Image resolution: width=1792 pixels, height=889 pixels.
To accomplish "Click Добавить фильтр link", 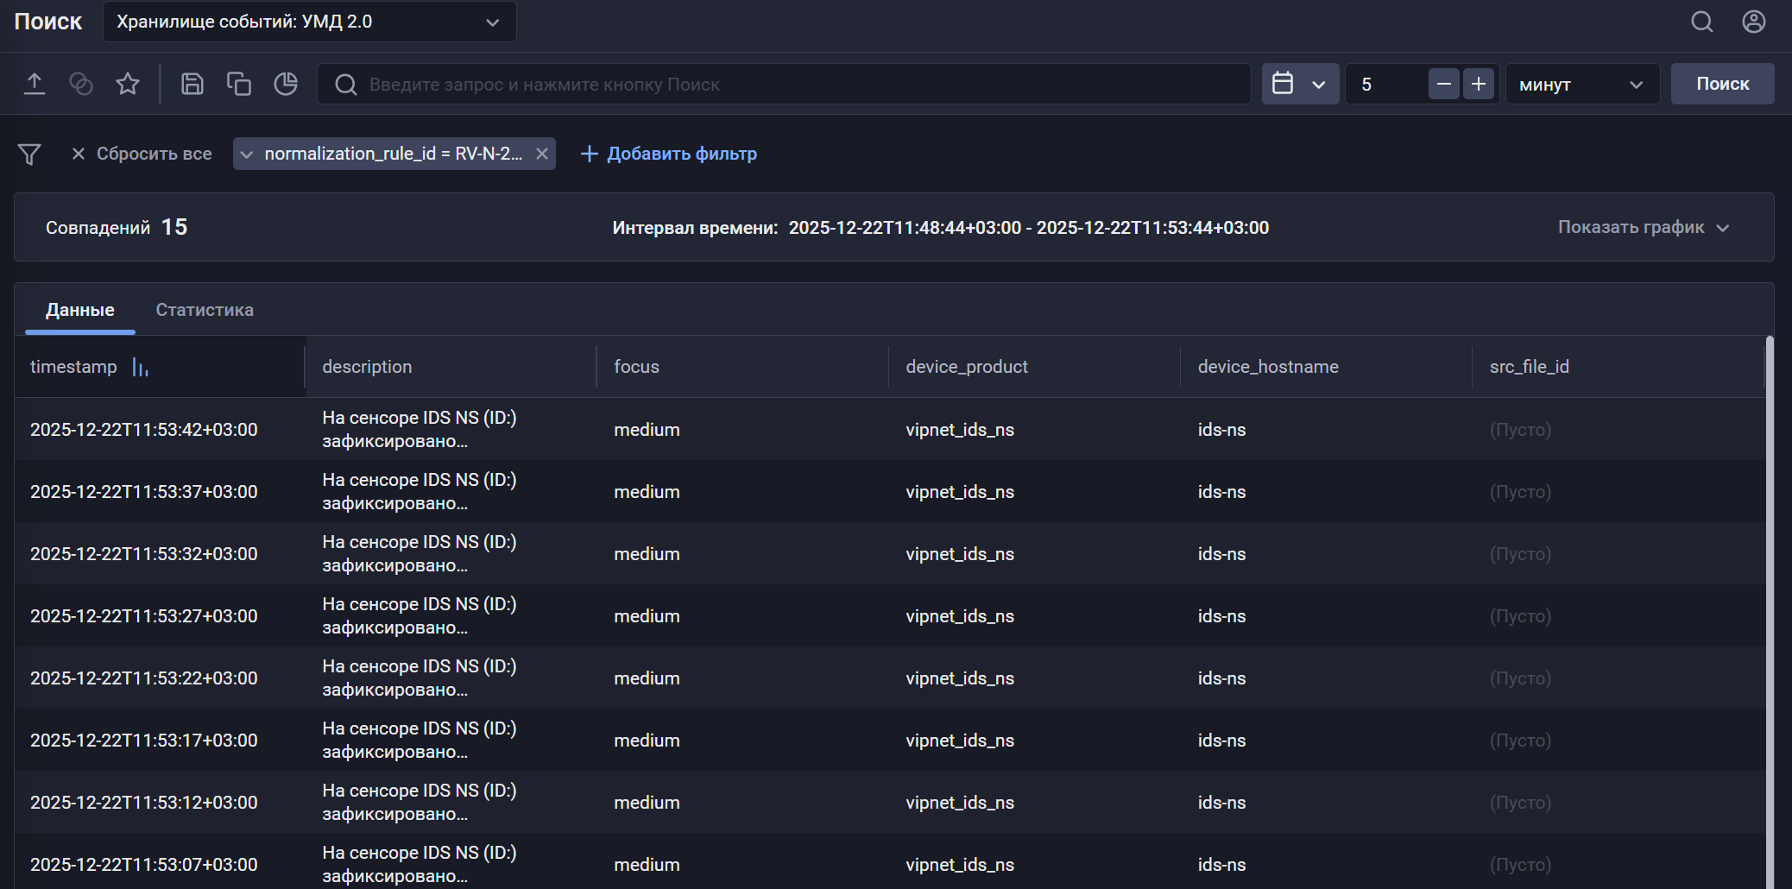I will click(x=669, y=154).
